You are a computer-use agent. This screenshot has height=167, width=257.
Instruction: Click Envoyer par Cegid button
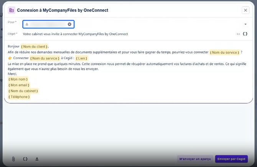(231, 159)
